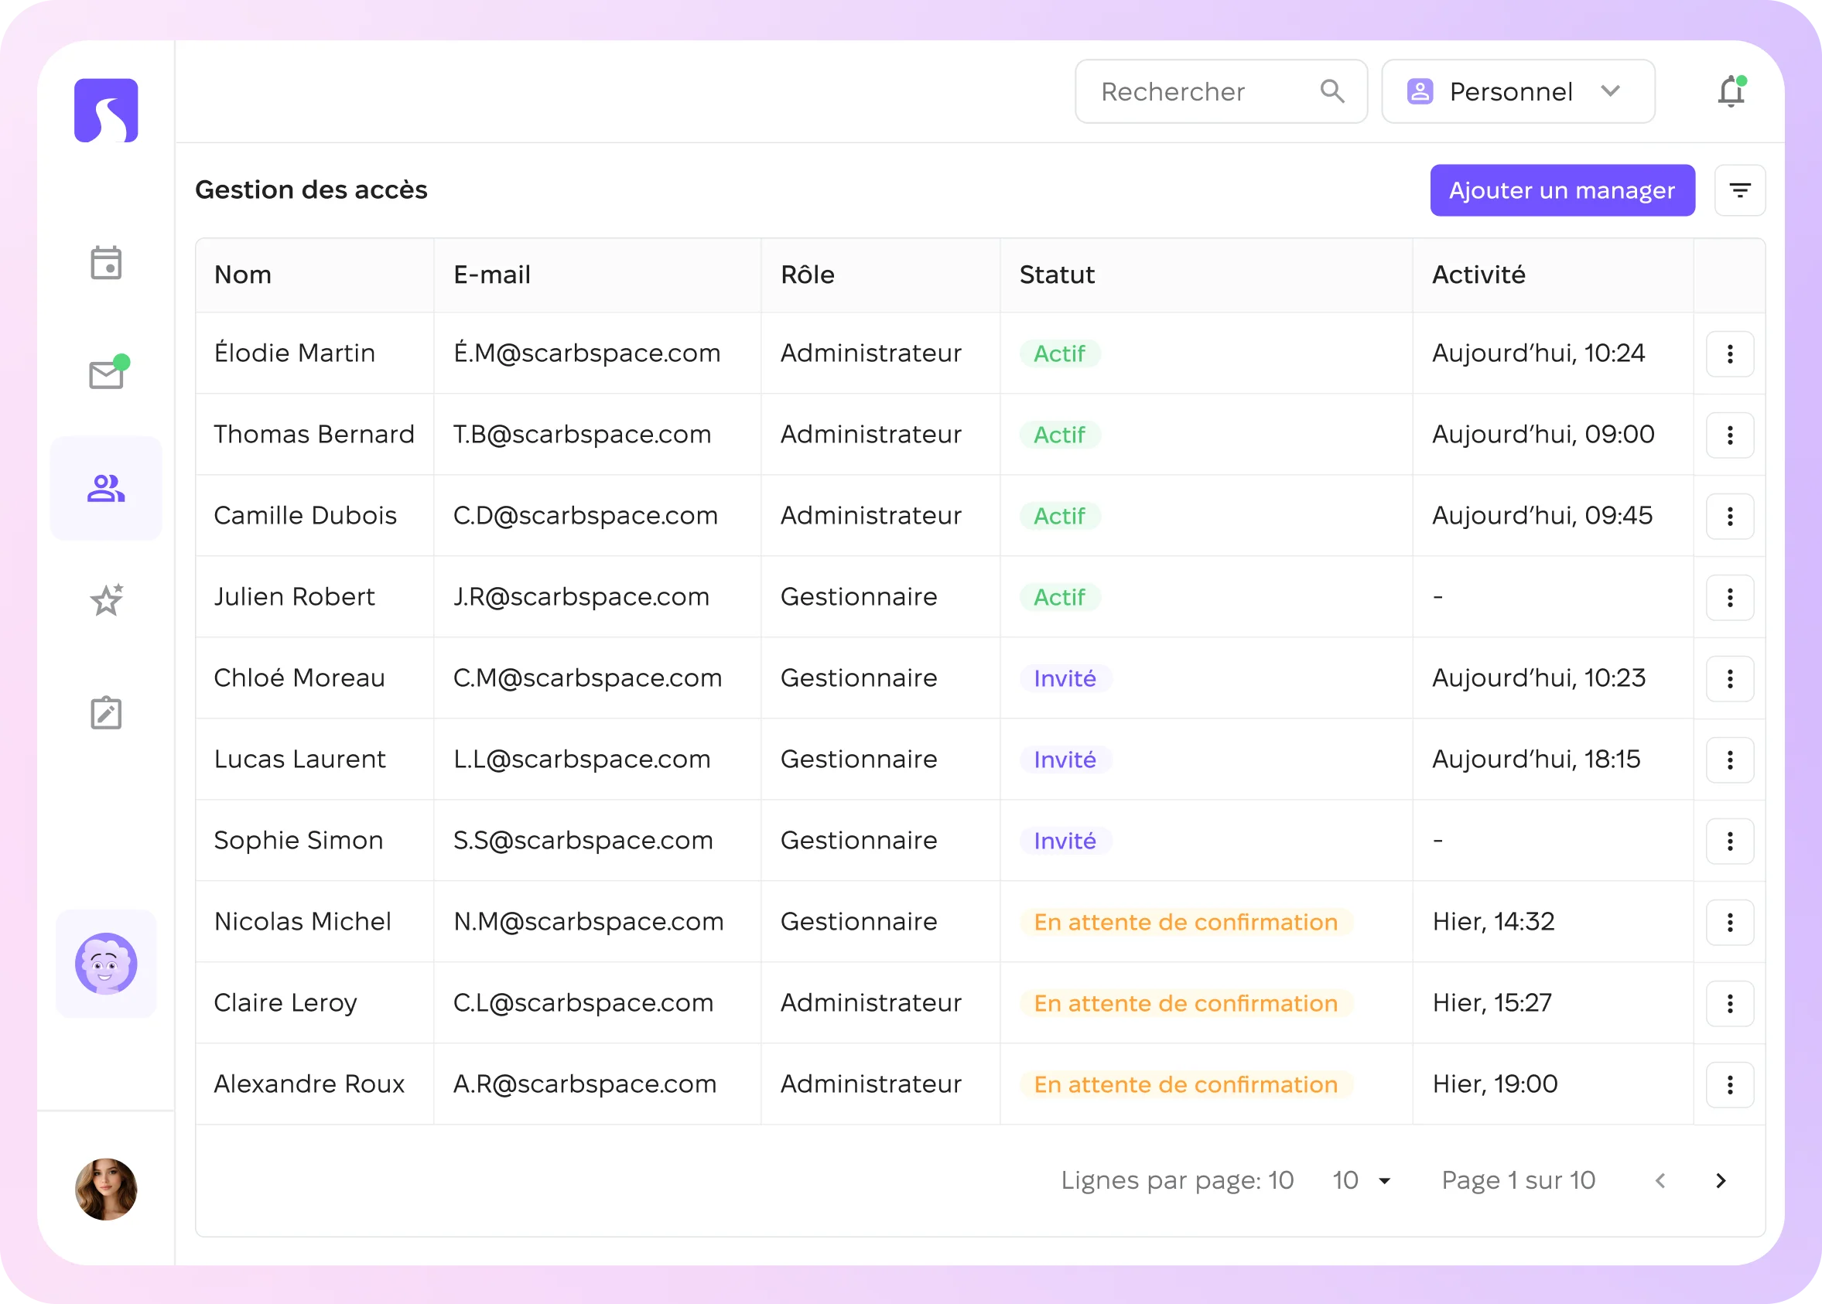Open options menu for Lucas Laurent
Image resolution: width=1822 pixels, height=1304 pixels.
click(x=1730, y=760)
